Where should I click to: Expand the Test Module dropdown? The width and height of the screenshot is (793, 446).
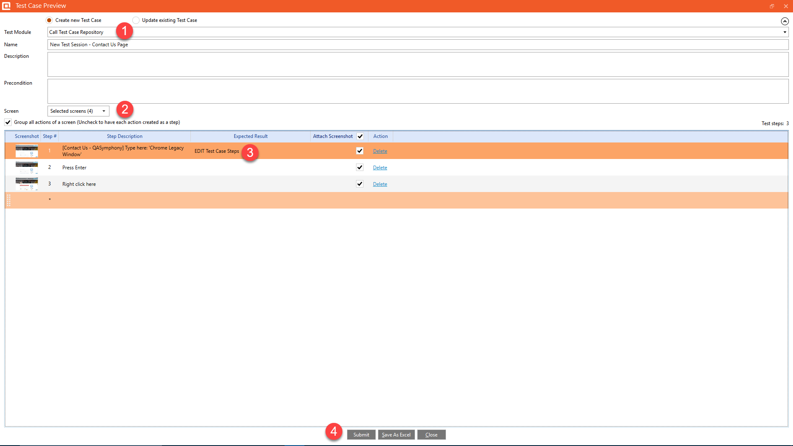pyautogui.click(x=784, y=32)
